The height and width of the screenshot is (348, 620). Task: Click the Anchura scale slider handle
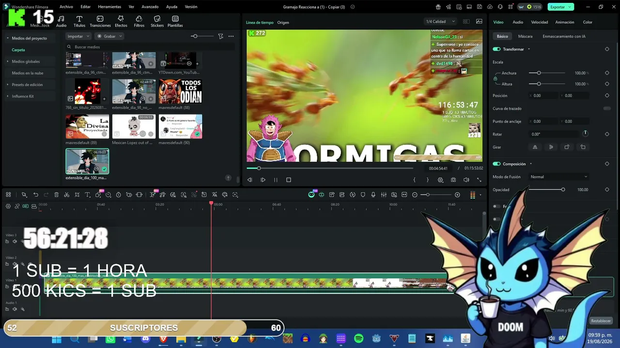(539, 73)
